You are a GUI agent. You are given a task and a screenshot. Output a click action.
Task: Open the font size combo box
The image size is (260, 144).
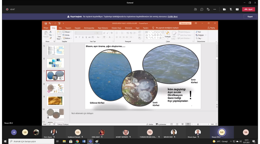(99, 33)
